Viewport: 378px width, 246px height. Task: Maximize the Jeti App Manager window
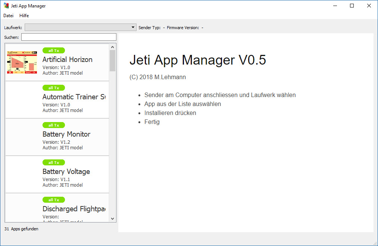tap(352, 6)
